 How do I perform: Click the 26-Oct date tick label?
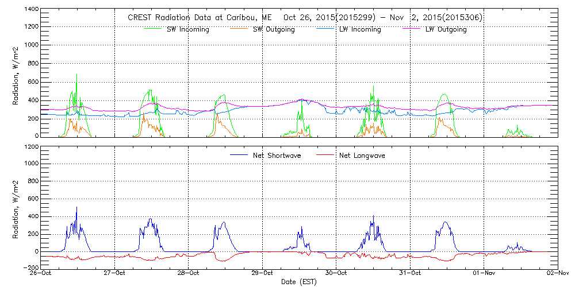pos(41,274)
